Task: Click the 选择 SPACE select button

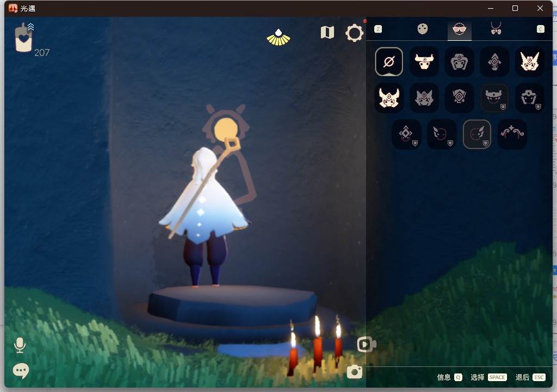Action: (x=488, y=377)
